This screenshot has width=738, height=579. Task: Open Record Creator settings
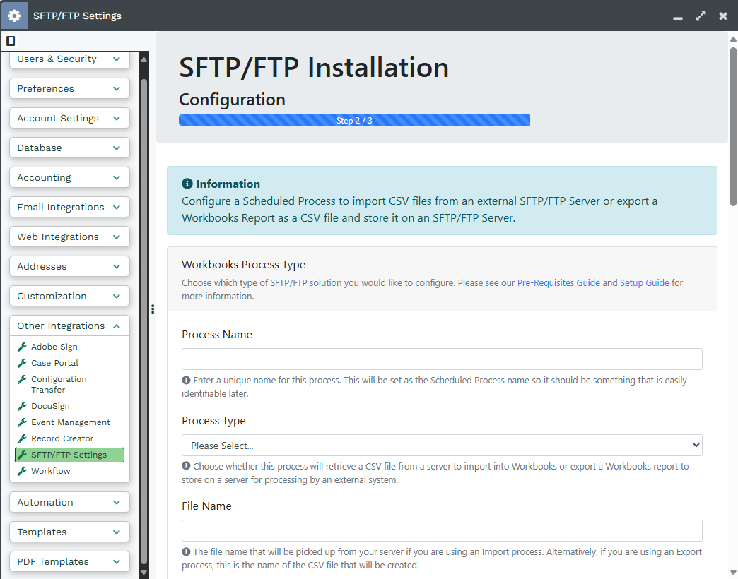62,438
